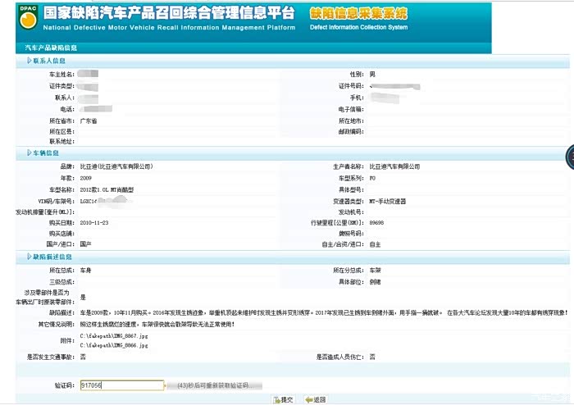This screenshot has height=405, width=574.
Task: Open the attachment IMG_8866.jpg
Action: (114, 346)
